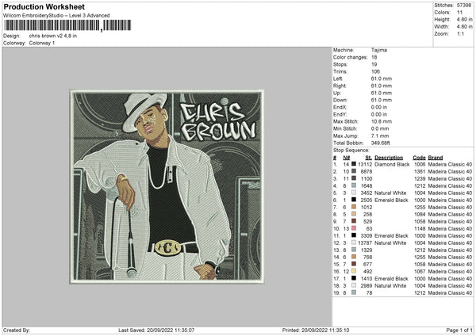Click the Max Stitch value "10.8 mm"
The width and height of the screenshot is (476, 336).
click(x=382, y=121)
